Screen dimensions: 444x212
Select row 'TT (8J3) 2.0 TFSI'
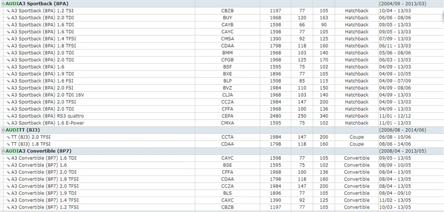pyautogui.click(x=222, y=137)
